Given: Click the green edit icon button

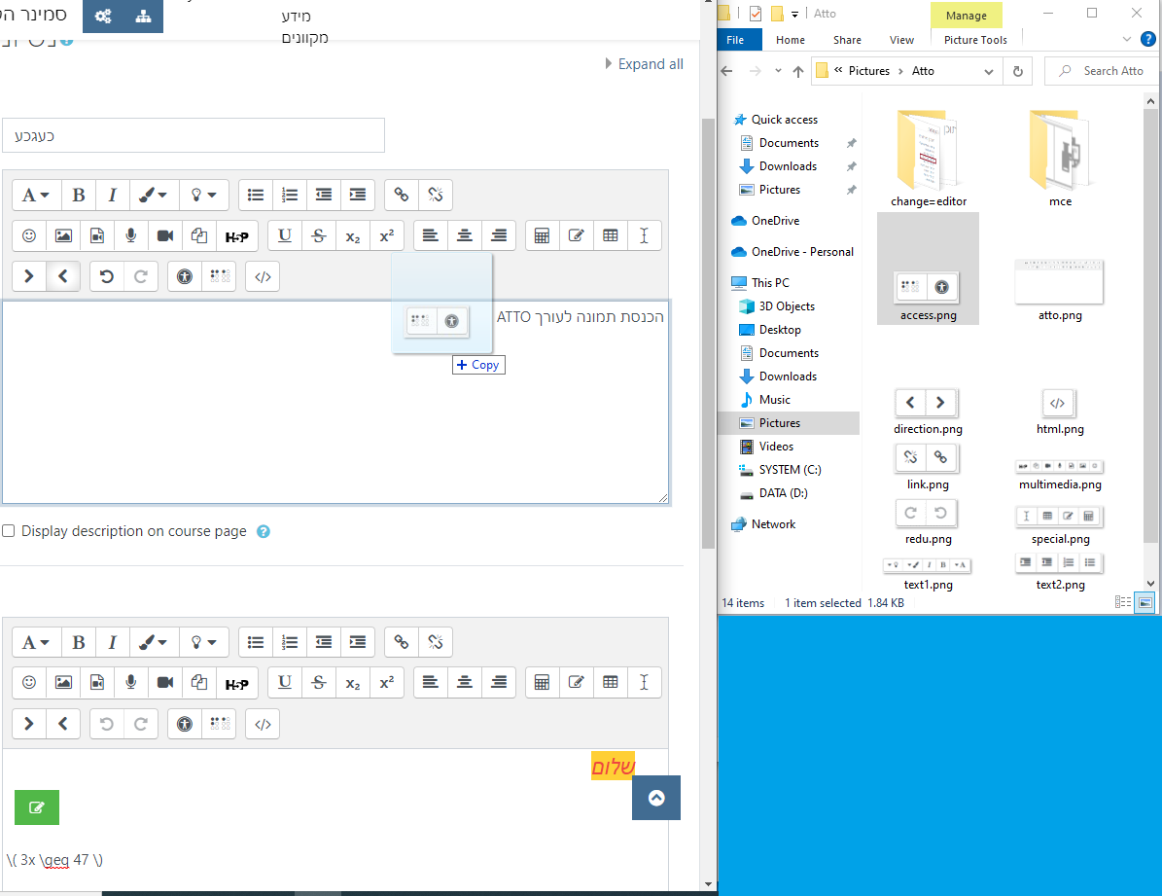Looking at the screenshot, I should coord(37,806).
